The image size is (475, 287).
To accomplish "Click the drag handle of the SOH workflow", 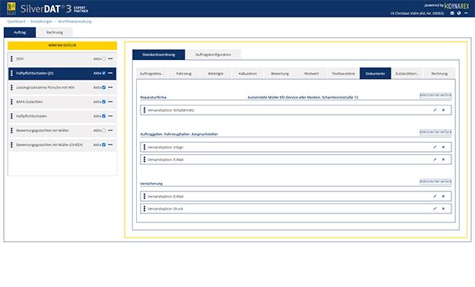I will 11,58.
